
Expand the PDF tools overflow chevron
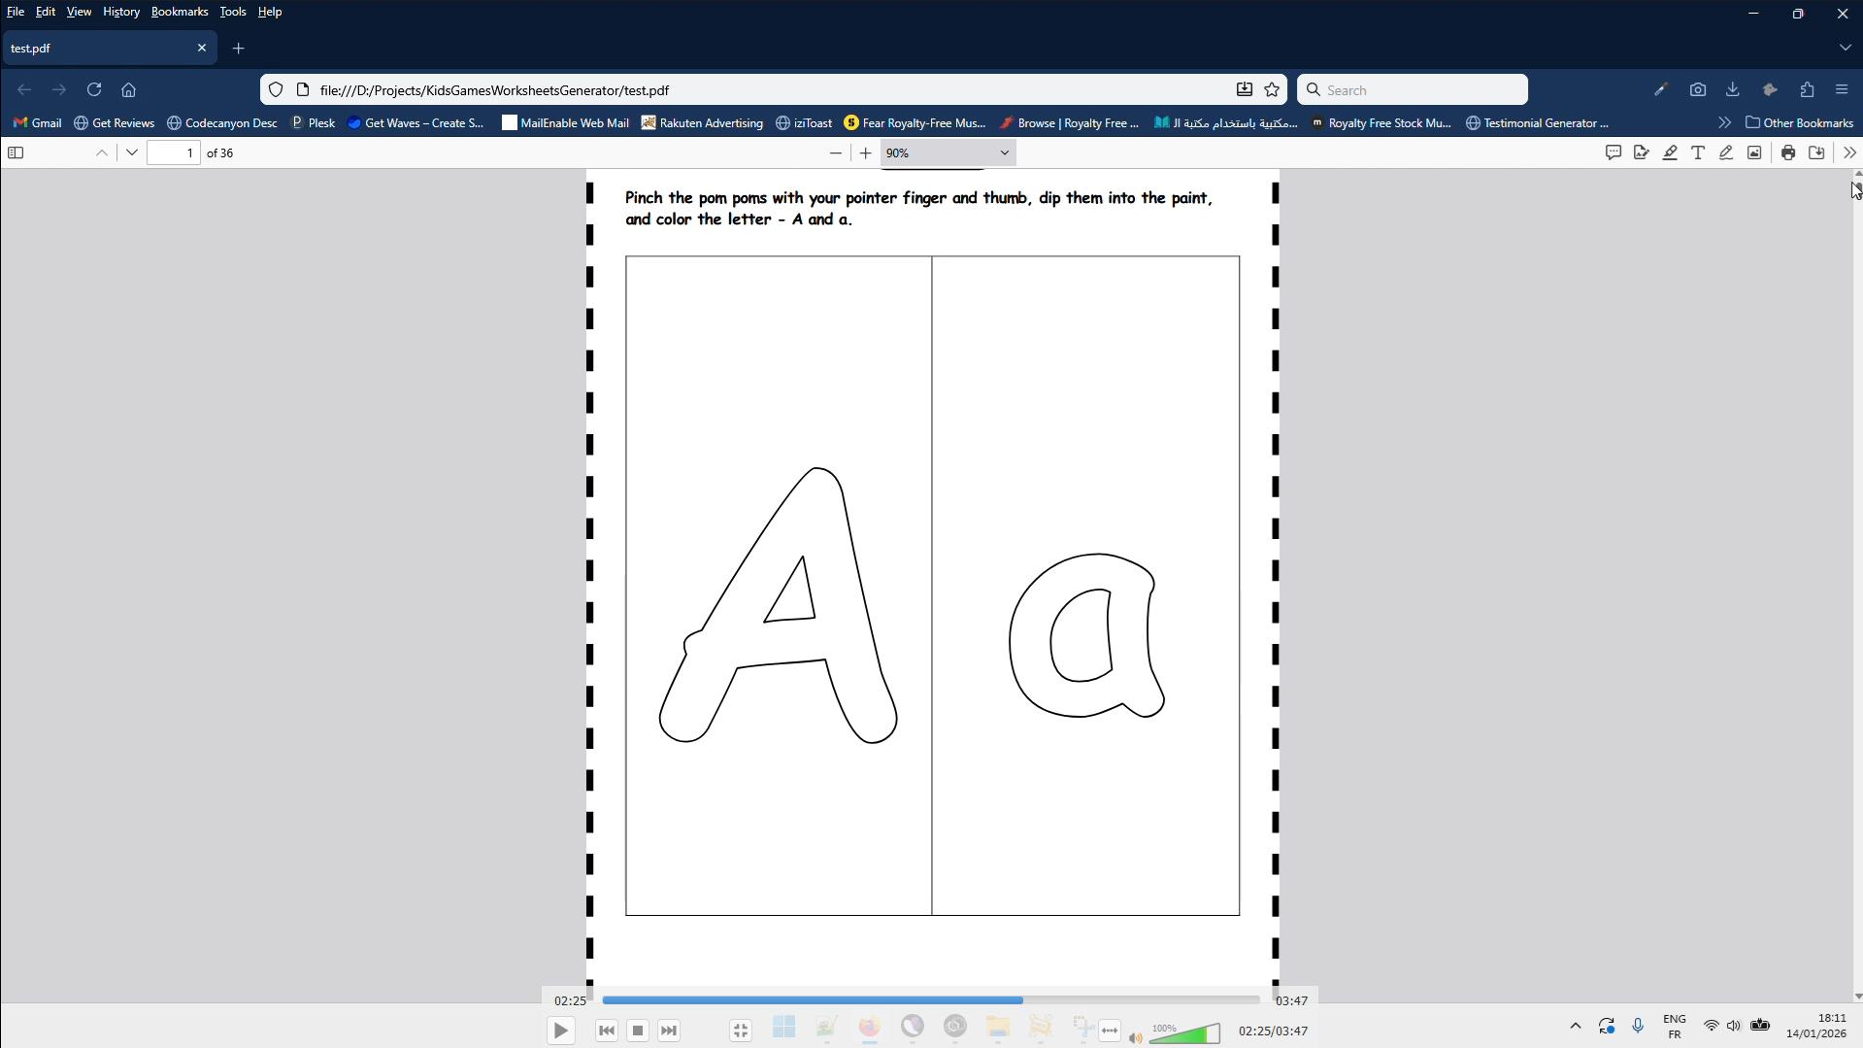point(1849,152)
